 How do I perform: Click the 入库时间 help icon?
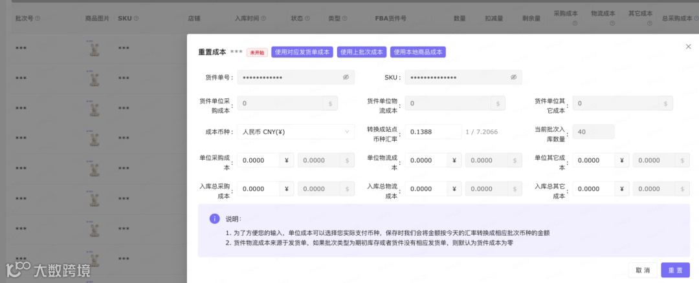click(263, 19)
